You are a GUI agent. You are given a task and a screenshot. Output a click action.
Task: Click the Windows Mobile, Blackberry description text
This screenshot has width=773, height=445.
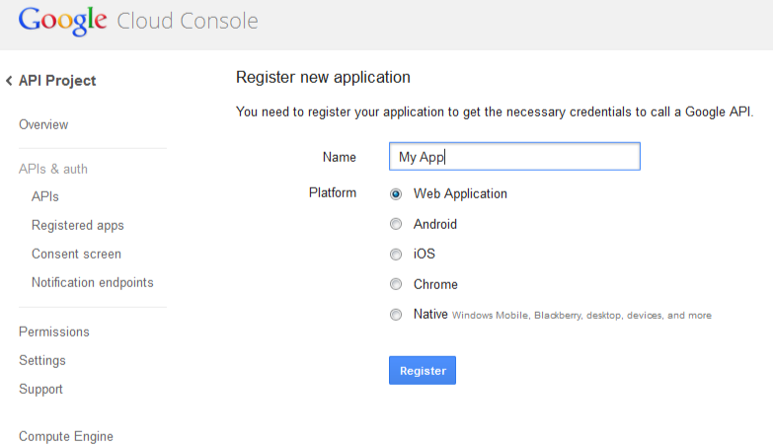(581, 316)
